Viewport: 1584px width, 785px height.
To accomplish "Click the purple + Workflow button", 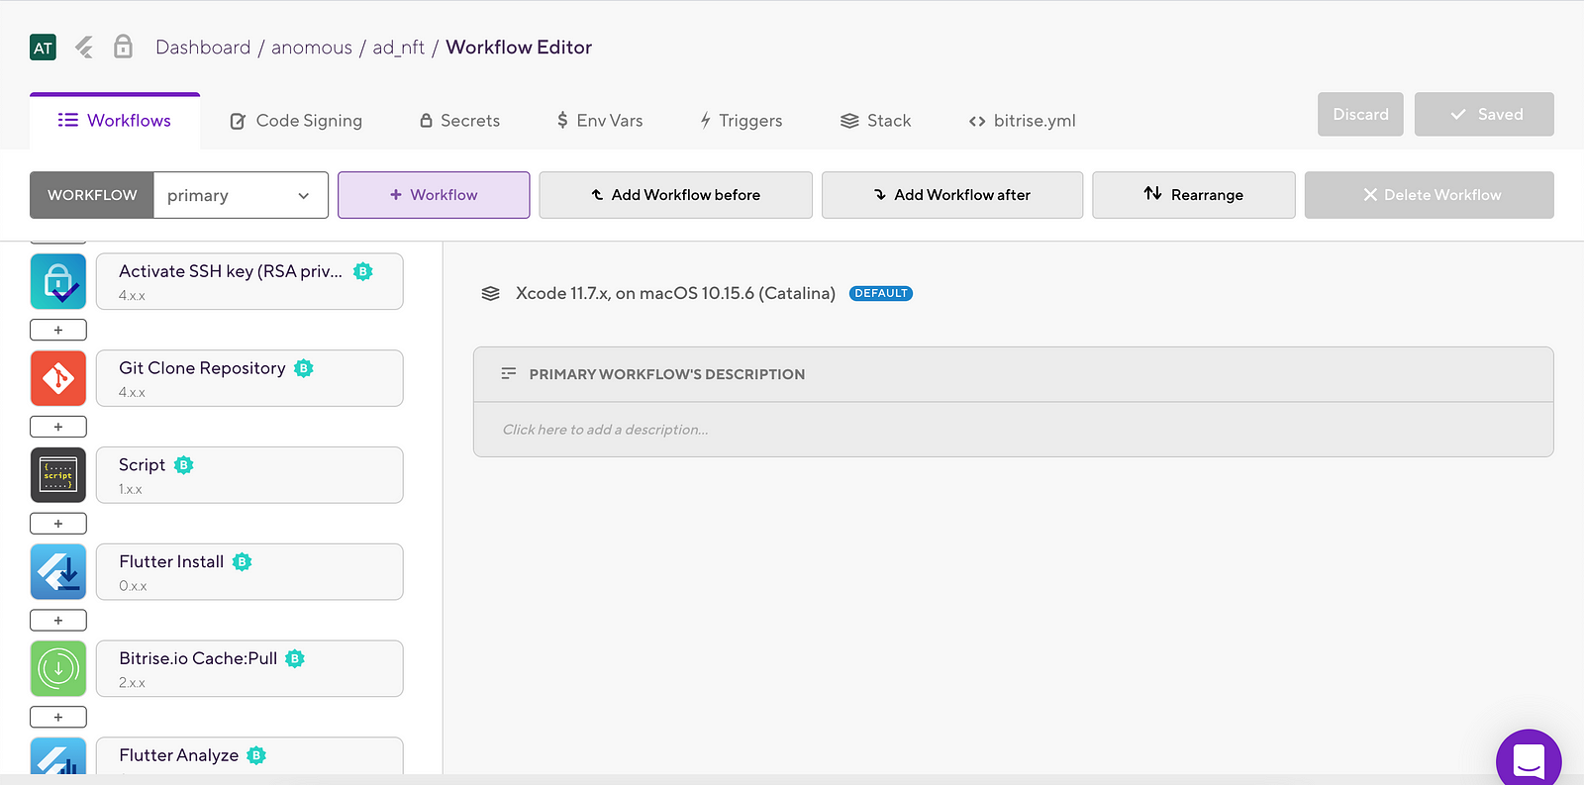I will 434,195.
